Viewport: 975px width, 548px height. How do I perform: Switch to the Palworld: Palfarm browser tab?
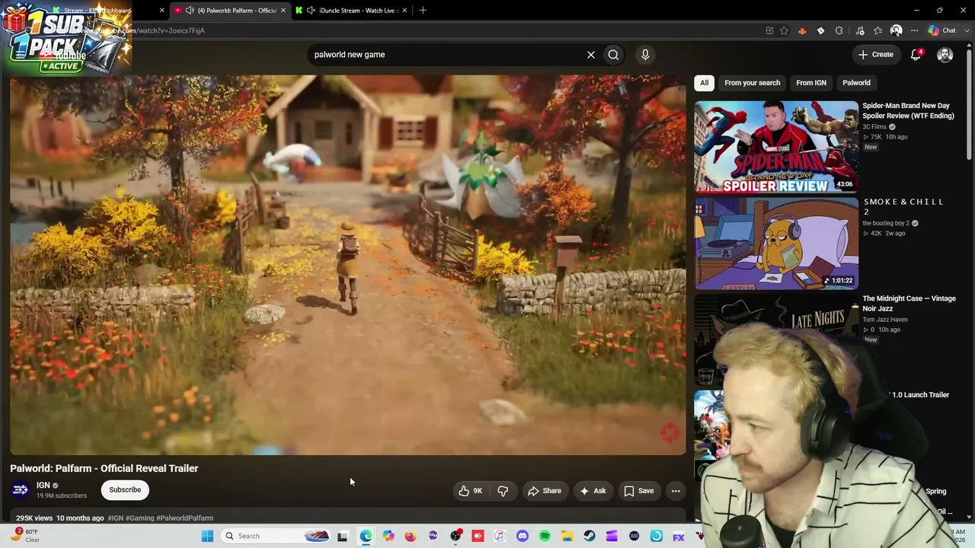230,11
